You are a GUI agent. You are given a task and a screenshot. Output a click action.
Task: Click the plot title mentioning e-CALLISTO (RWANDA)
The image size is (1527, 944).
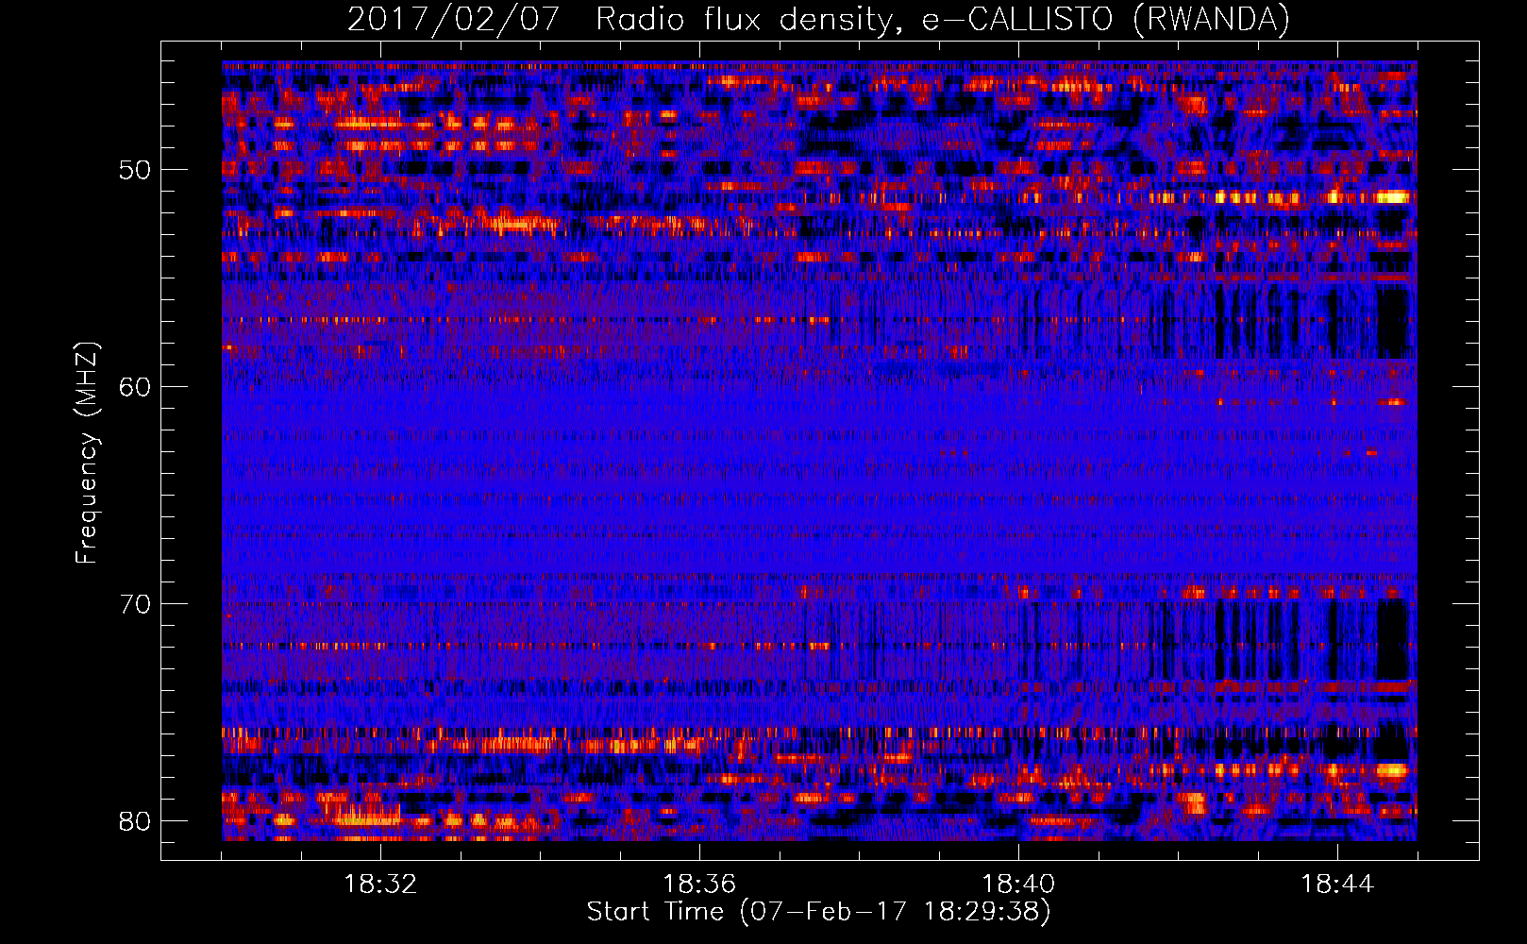point(818,19)
